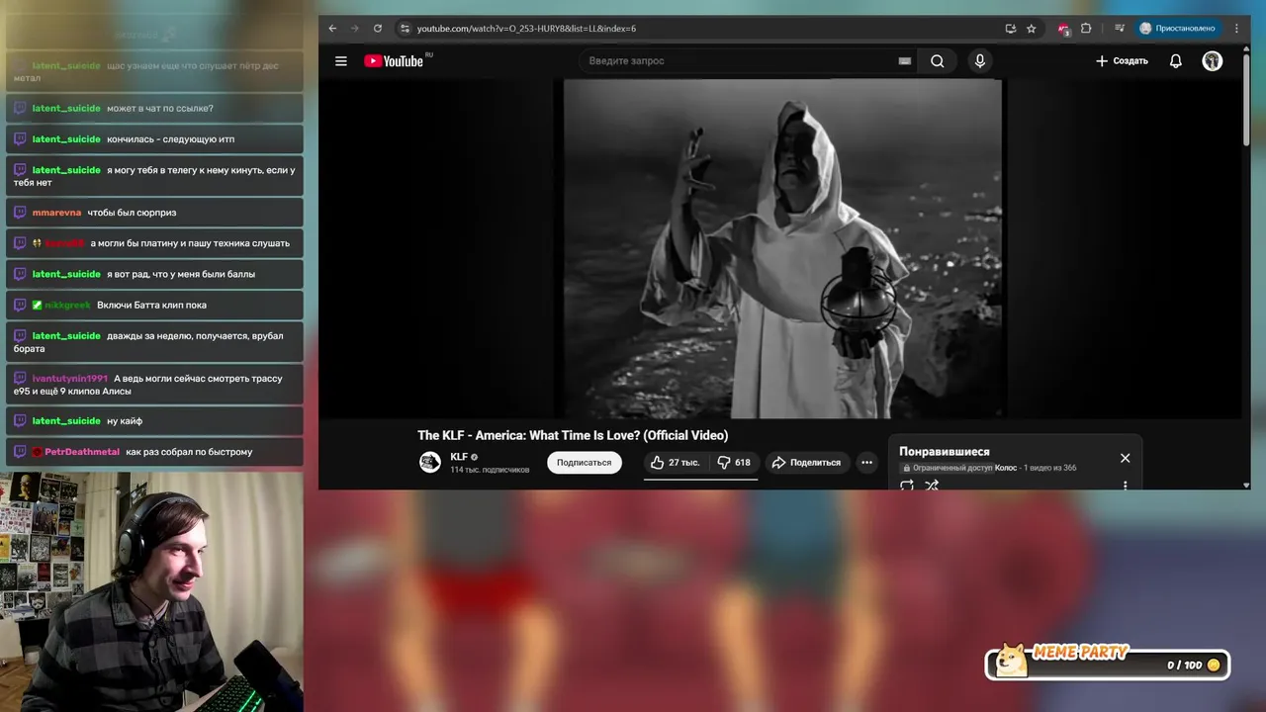
Task: Open YouTube notifications bell
Action: click(x=1176, y=61)
